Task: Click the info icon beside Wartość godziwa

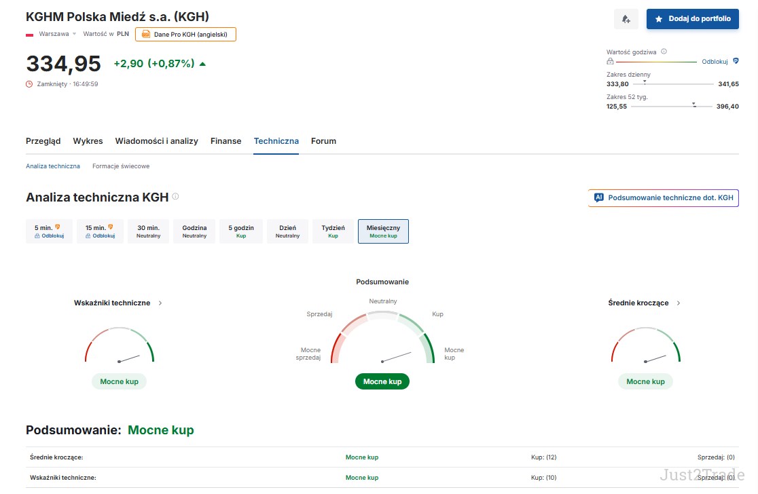Action: 664,52
